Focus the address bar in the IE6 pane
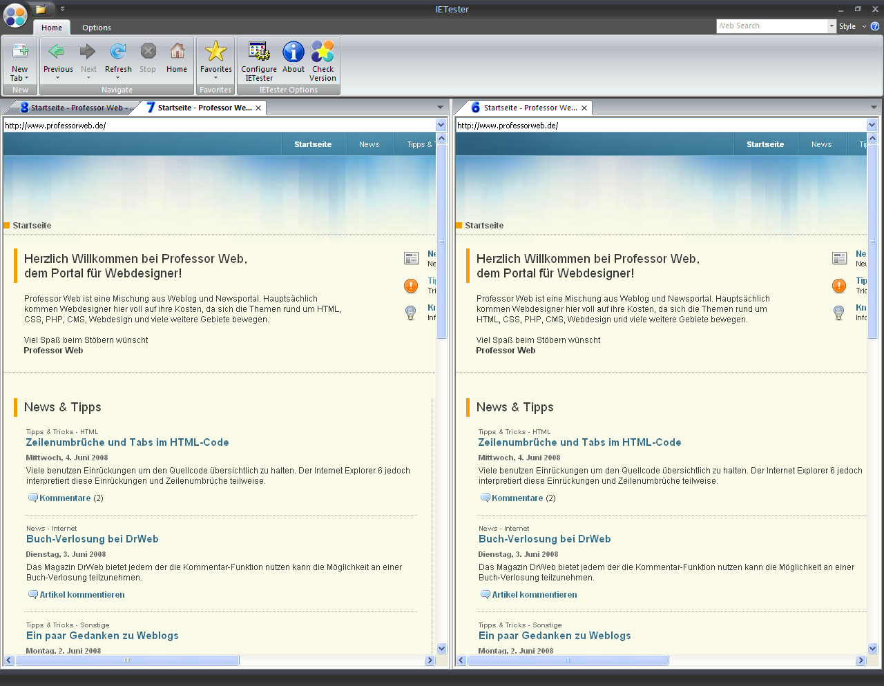Image resolution: width=884 pixels, height=686 pixels. coord(661,125)
